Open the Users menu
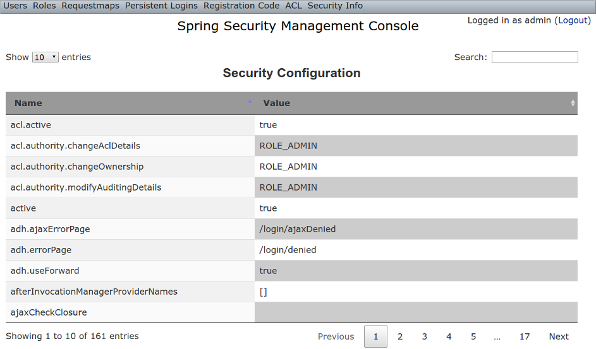Image resolution: width=596 pixels, height=349 pixels. tap(15, 6)
